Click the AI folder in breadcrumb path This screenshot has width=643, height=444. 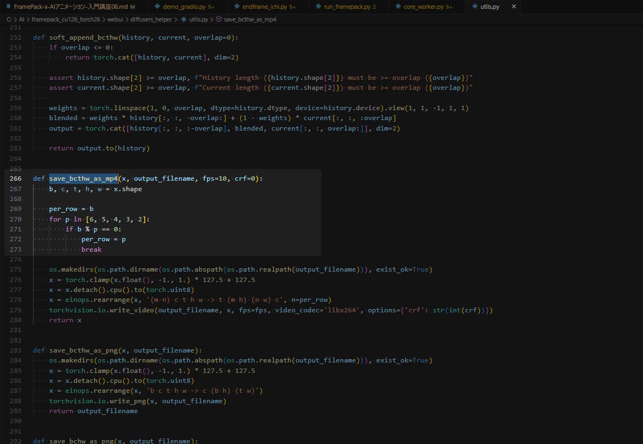point(23,19)
